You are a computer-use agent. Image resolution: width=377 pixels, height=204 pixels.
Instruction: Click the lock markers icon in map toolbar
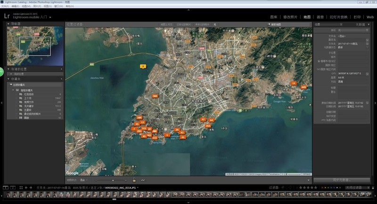135,180
